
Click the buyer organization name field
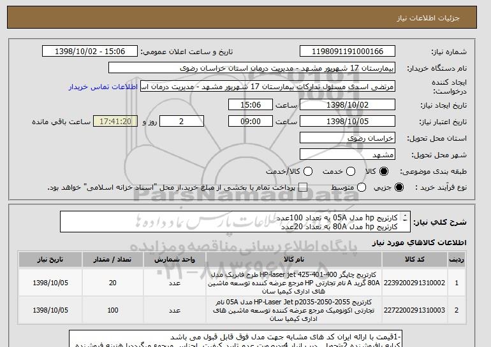pyautogui.click(x=252, y=68)
